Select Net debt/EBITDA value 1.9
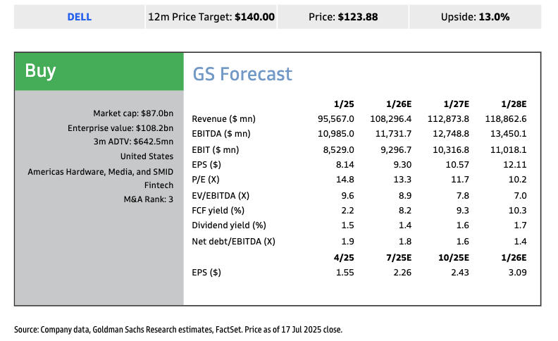 point(347,242)
